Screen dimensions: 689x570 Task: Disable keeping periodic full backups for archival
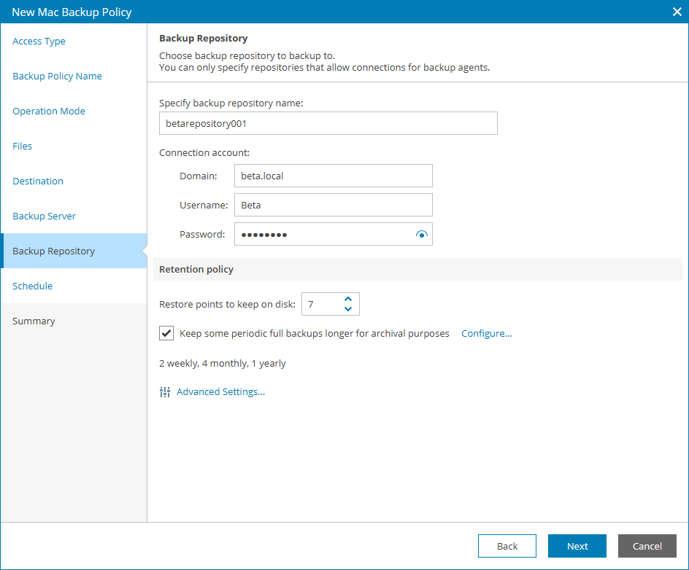pos(166,333)
